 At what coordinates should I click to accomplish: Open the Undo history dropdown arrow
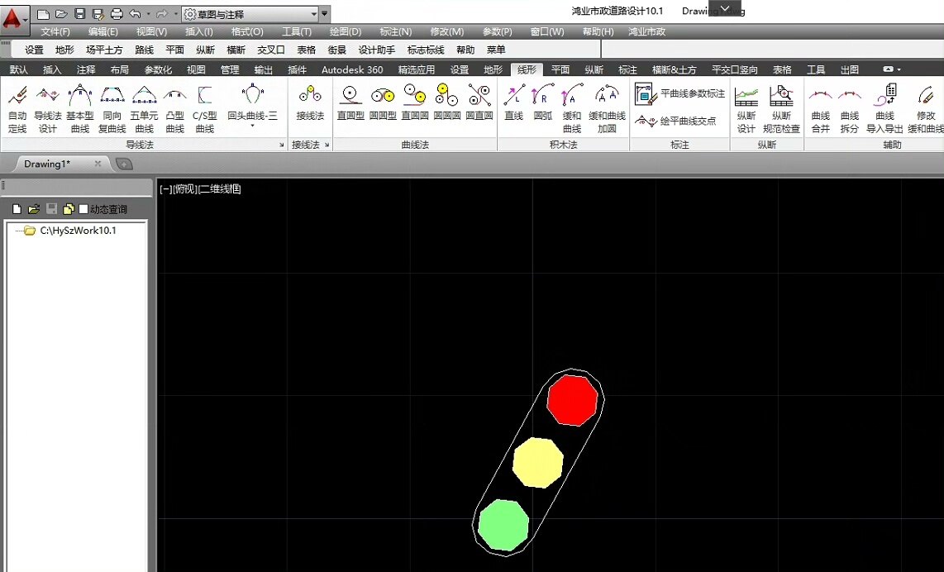click(x=148, y=14)
